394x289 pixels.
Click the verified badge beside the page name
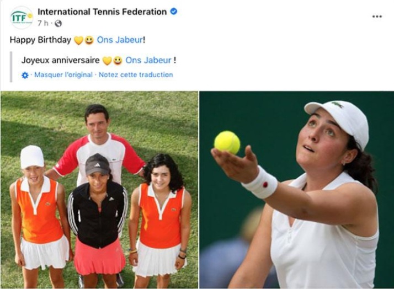pyautogui.click(x=174, y=11)
